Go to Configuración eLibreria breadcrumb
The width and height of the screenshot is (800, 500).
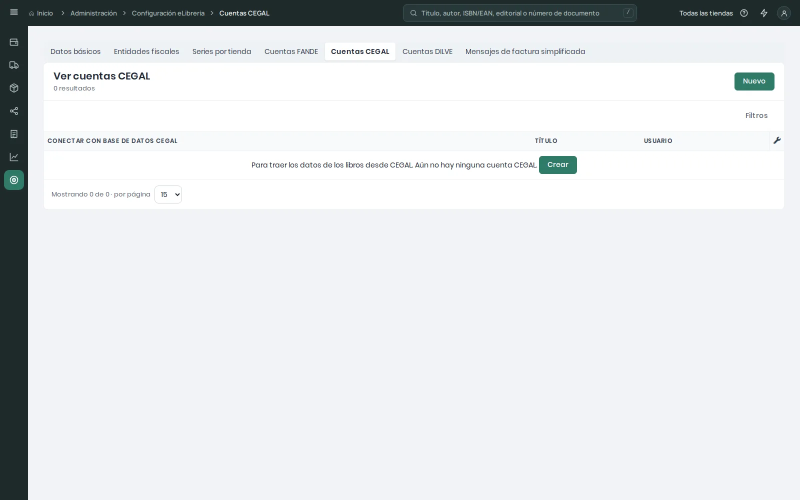click(168, 13)
